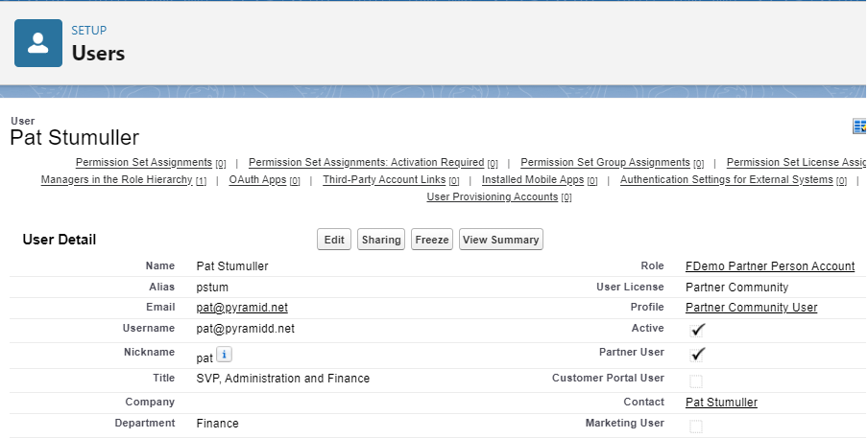
Task: Toggle the Active checkbox
Action: (x=698, y=330)
